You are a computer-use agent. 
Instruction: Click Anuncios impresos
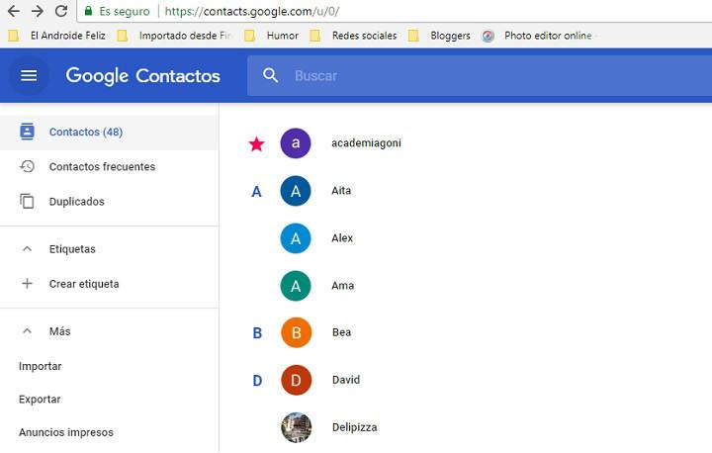click(x=66, y=432)
